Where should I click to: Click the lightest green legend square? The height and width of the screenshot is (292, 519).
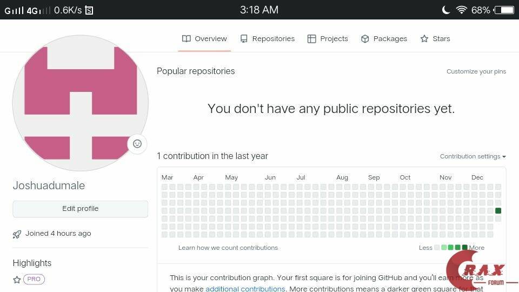[444, 248]
